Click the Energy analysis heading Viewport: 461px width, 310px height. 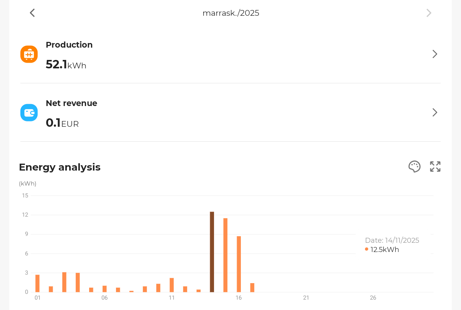pos(60,167)
